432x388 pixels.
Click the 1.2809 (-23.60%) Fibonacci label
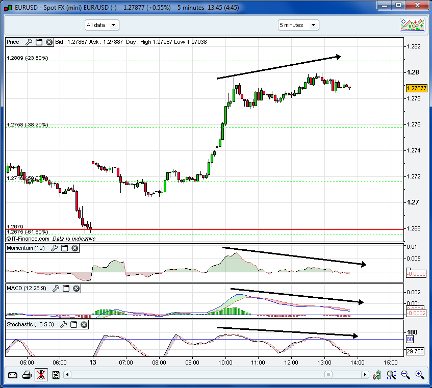pos(27,58)
